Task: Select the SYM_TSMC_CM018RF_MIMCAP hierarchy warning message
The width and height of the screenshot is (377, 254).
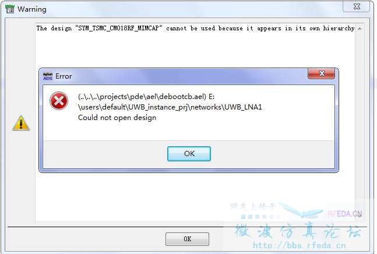Action: (195, 29)
